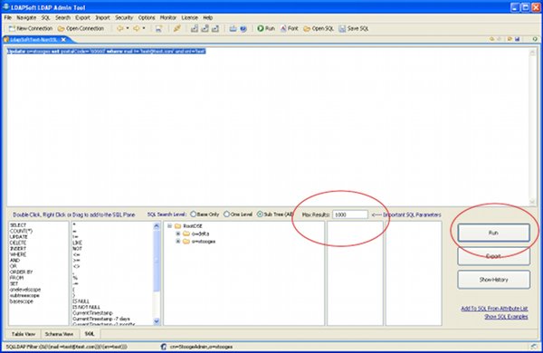Click the UPDATE keyword in list
The width and height of the screenshot is (543, 353).
[x=19, y=237]
